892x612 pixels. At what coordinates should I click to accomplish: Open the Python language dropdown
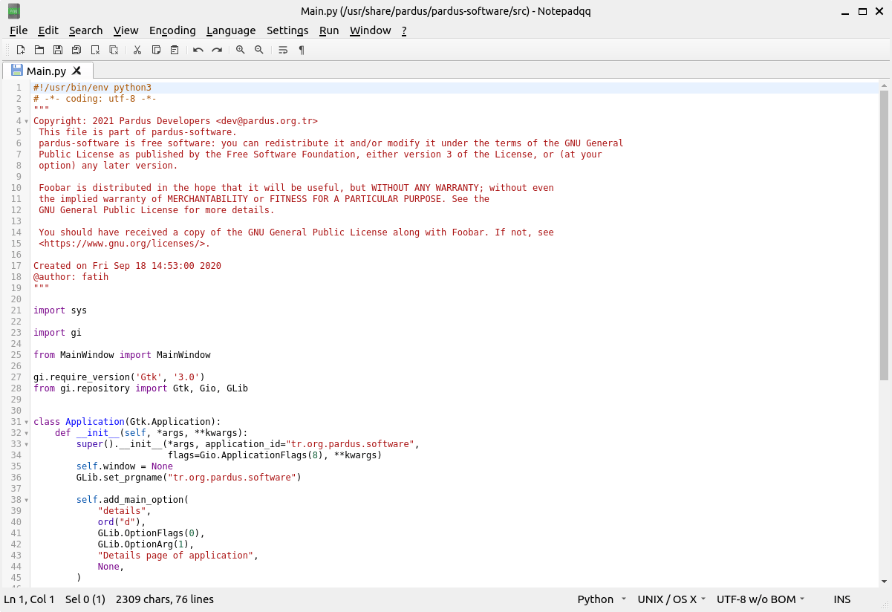coord(602,599)
